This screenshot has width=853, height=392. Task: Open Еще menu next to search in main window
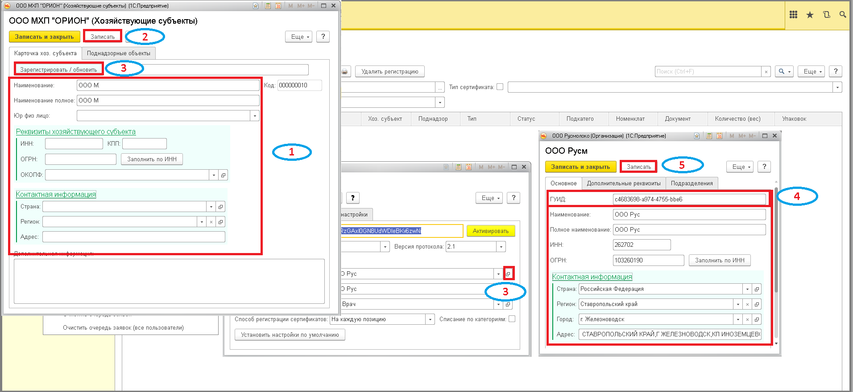[x=811, y=71]
